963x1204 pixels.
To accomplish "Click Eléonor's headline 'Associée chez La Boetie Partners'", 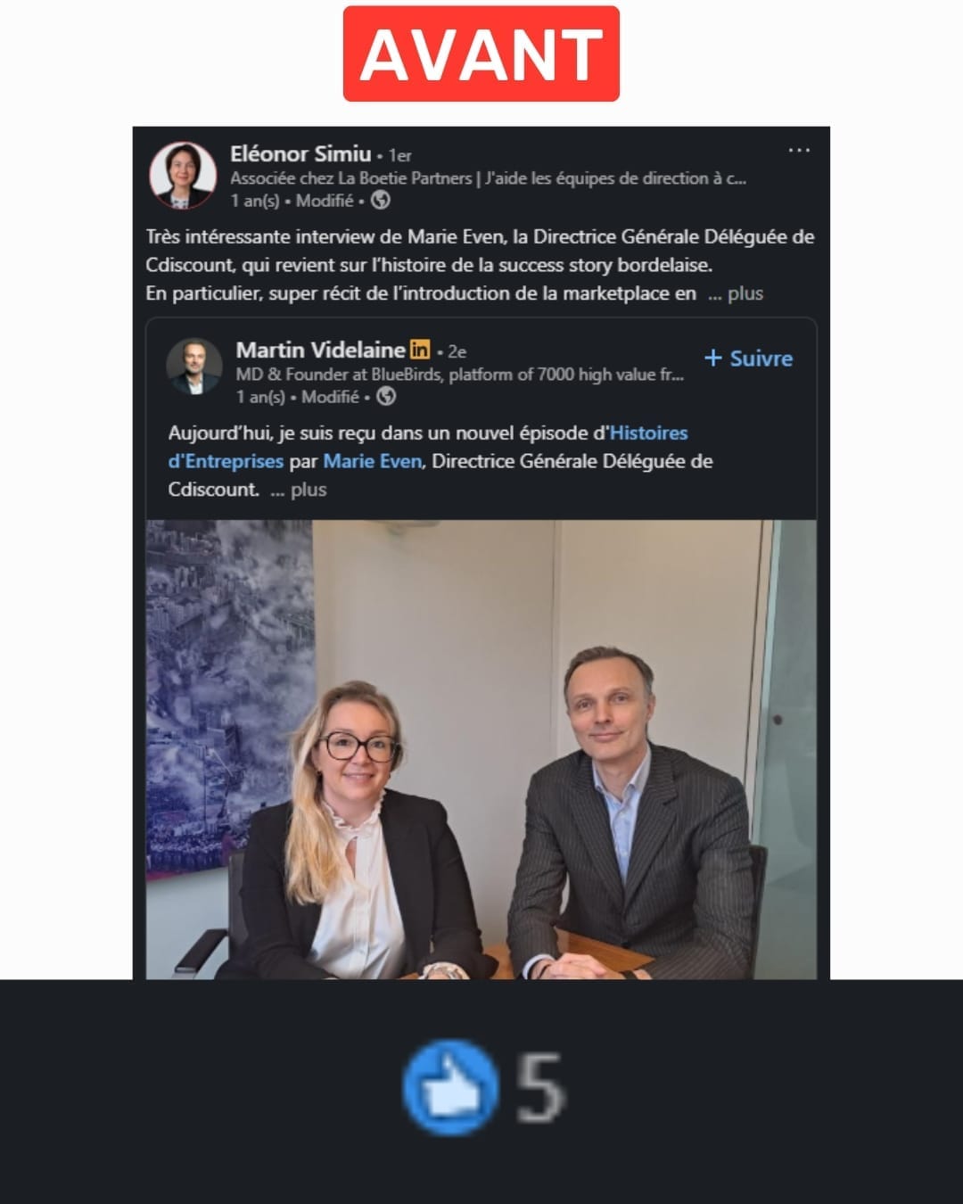I will click(x=351, y=178).
